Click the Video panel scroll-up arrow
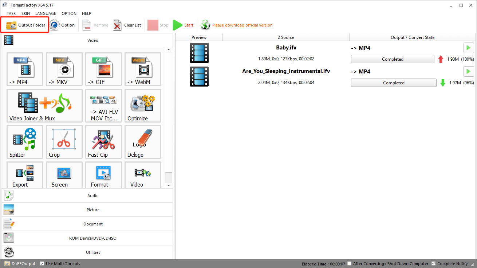 click(168, 49)
